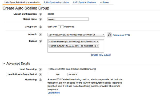Viewport: 160px width, 103px height.
Task: Remove the ap-northeast-1c subnet tag
Action: [x=97, y=42]
